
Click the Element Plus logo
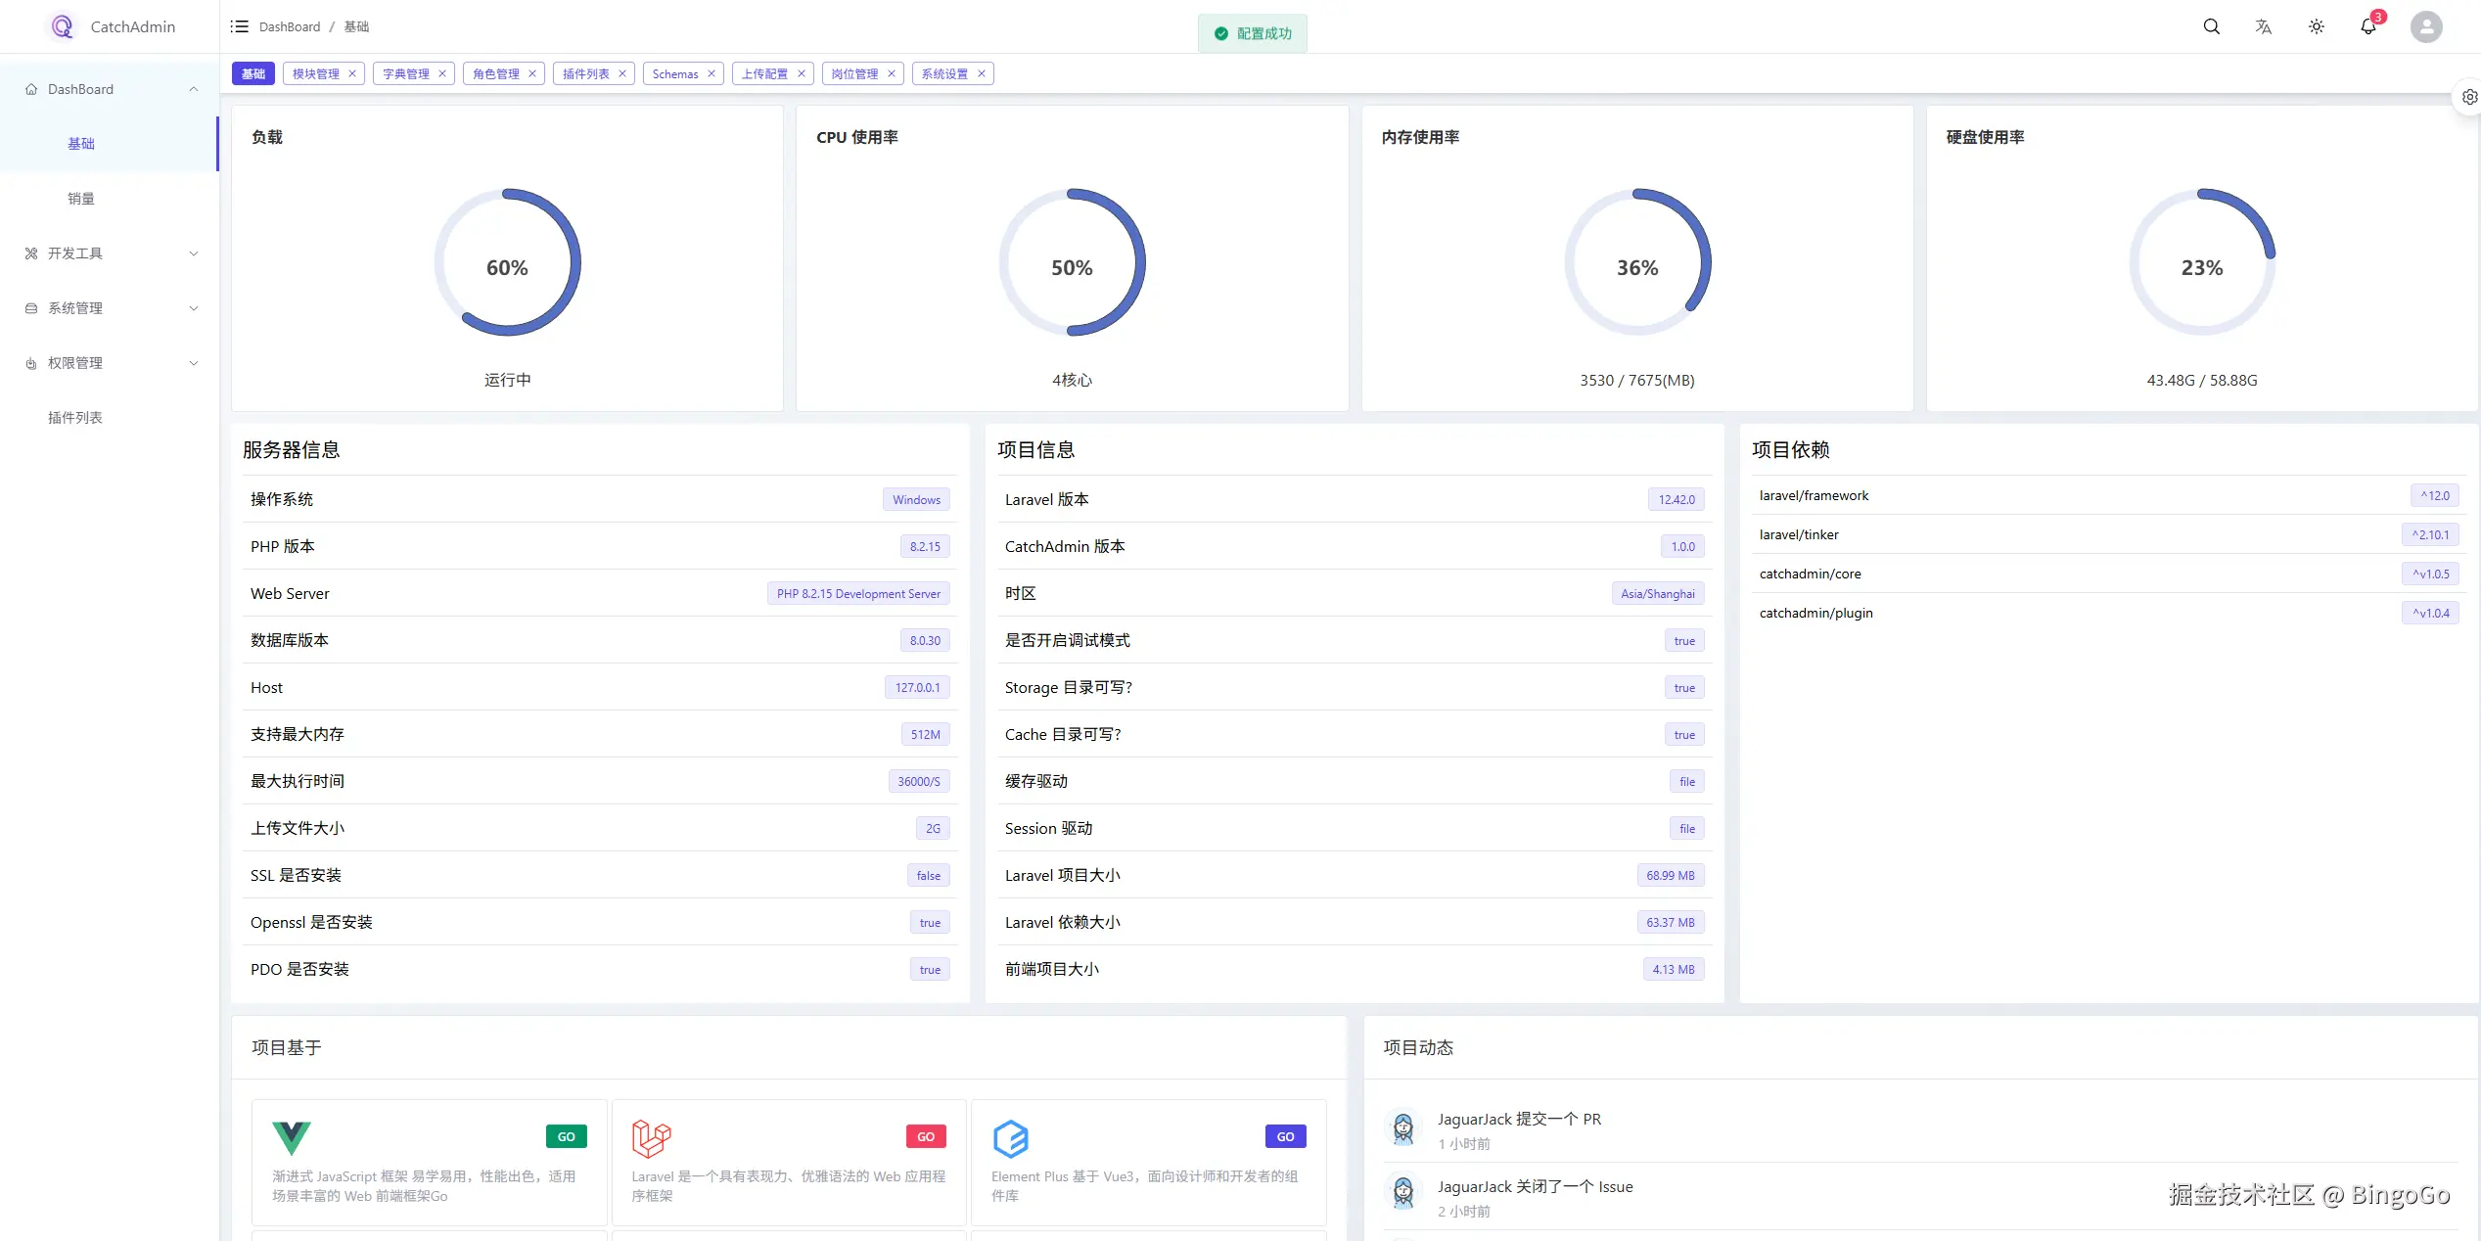(x=1011, y=1138)
